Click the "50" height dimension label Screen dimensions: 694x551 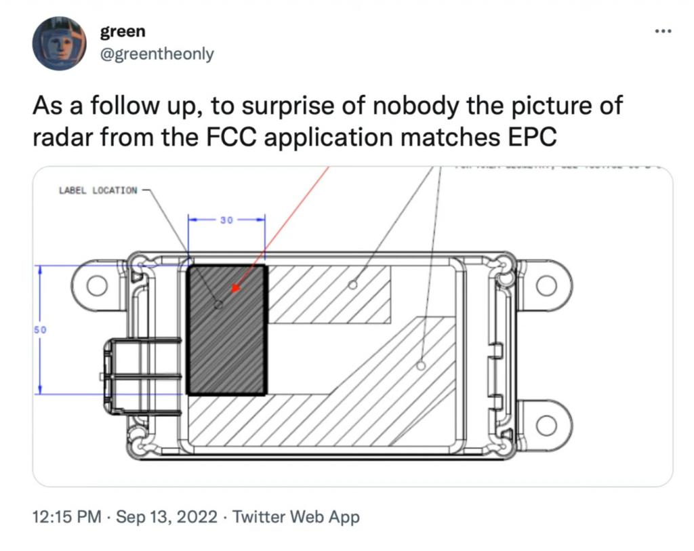point(40,329)
